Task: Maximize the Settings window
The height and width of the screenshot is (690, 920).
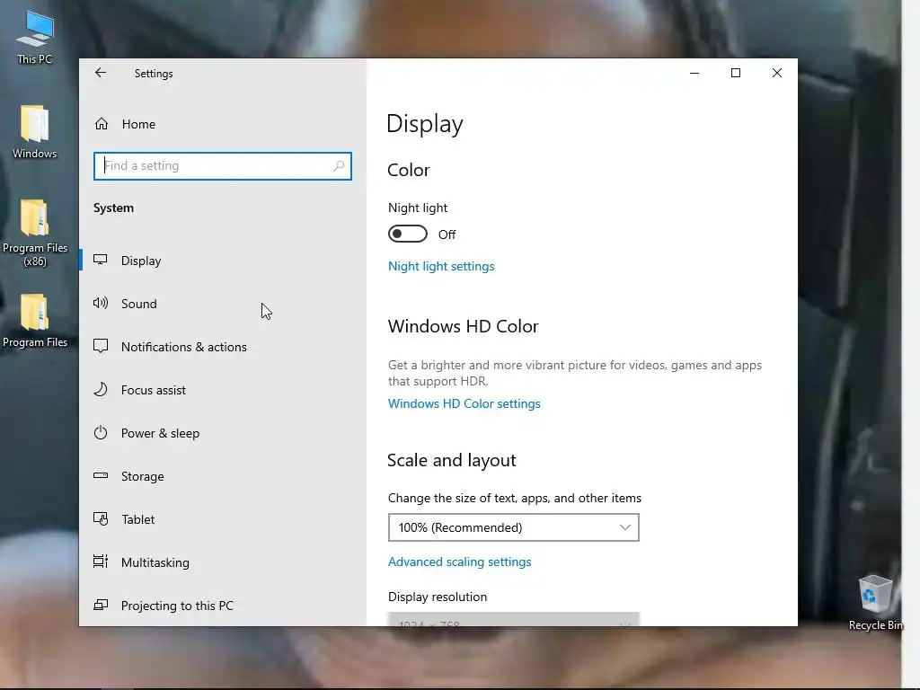Action: (x=736, y=73)
